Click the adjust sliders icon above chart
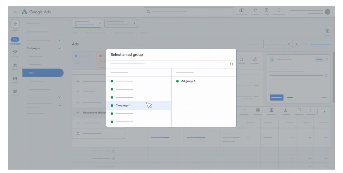 pyautogui.click(x=255, y=59)
